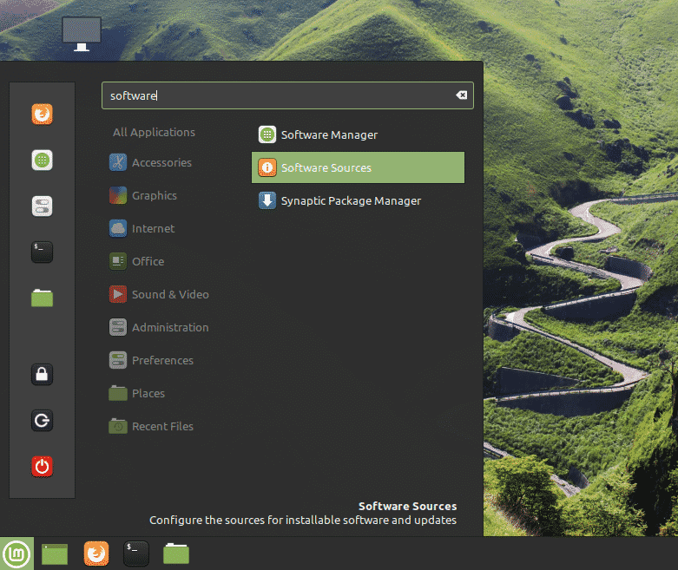Launch Firefox from the bottom panel

96,554
